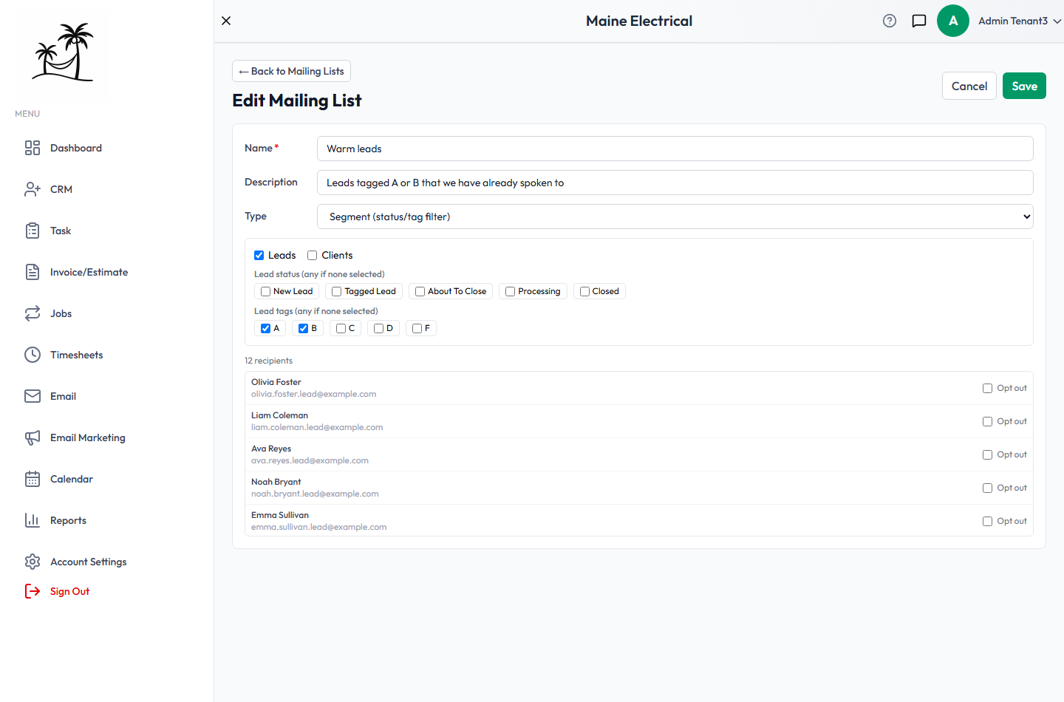Screen dimensions: 1064x702
Task: Click the Email envelope icon
Action: point(33,396)
